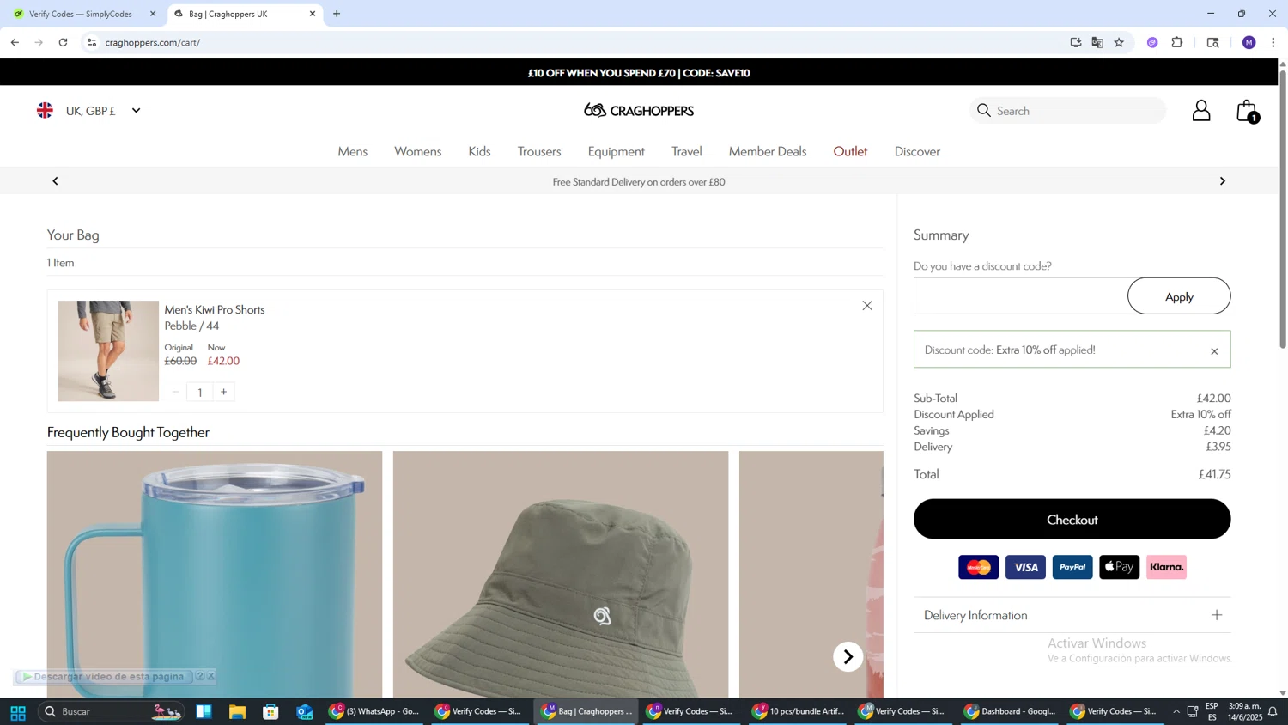1288x725 pixels.
Task: Show hidden system tray icons
Action: tap(1176, 711)
